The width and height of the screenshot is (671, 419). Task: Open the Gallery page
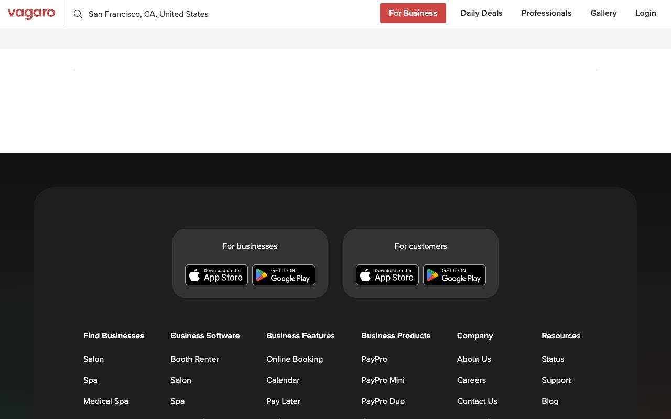603,13
